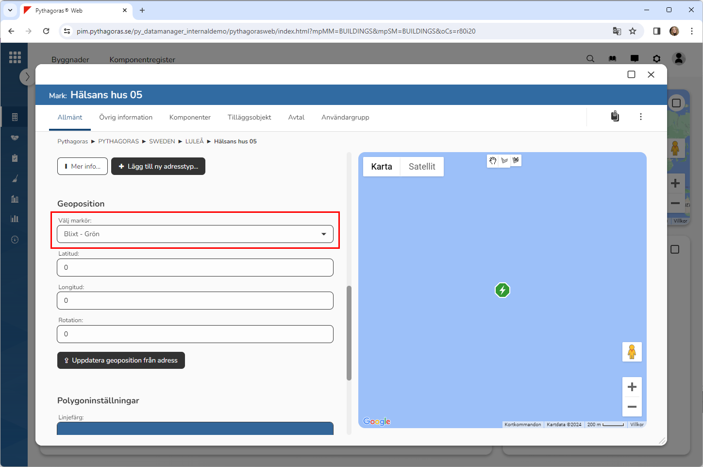The height and width of the screenshot is (467, 703).
Task: Click the delete polygon tool on map
Action: coord(516,160)
